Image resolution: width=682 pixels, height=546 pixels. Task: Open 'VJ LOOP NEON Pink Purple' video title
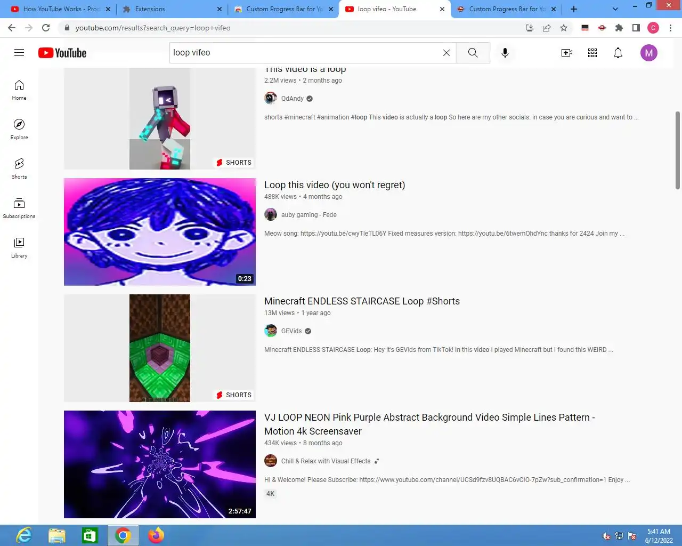[429, 424]
